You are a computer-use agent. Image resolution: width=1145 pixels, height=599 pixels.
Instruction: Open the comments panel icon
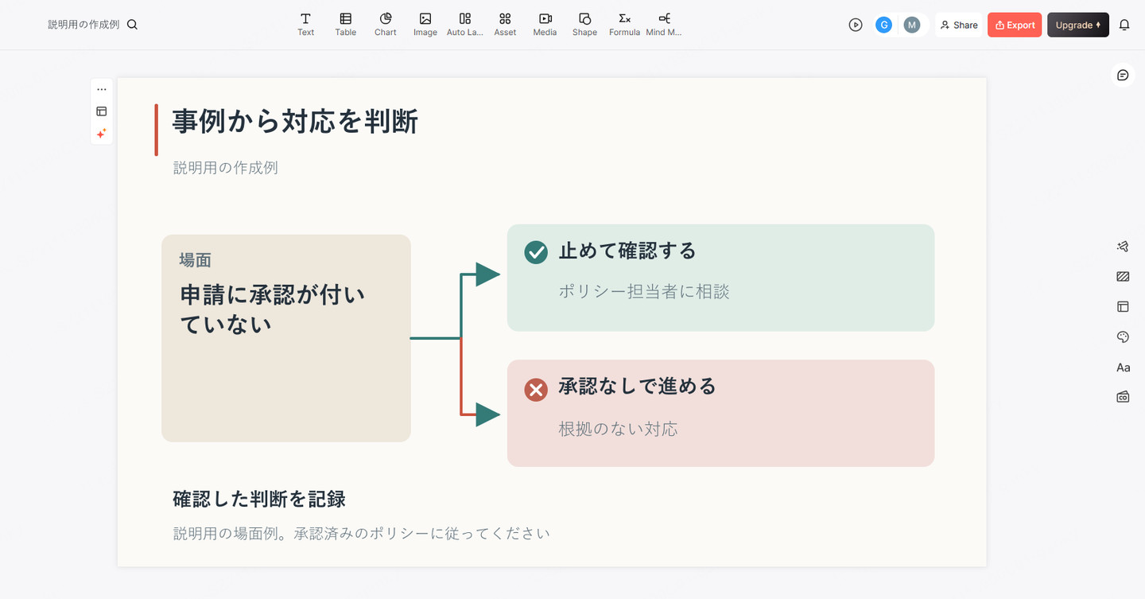coord(1123,75)
